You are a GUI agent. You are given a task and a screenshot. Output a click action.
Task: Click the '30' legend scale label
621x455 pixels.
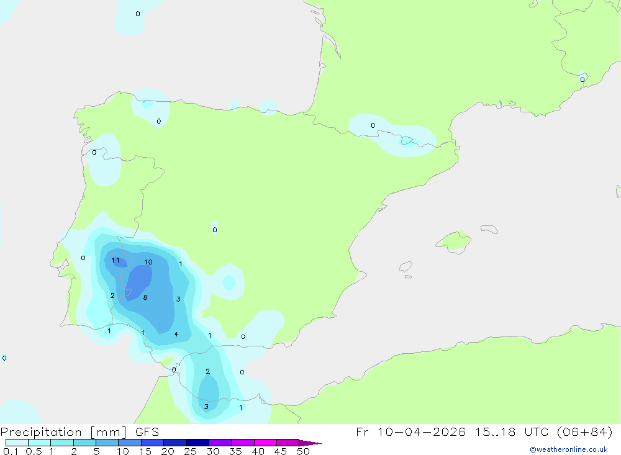(x=213, y=451)
